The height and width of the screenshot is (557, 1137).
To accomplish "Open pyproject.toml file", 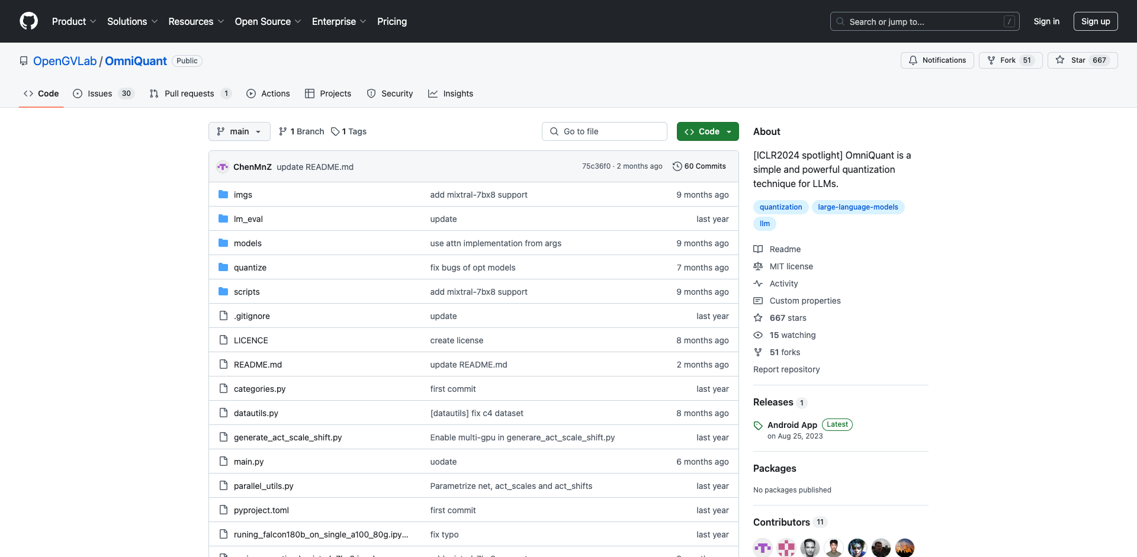I will pos(261,510).
